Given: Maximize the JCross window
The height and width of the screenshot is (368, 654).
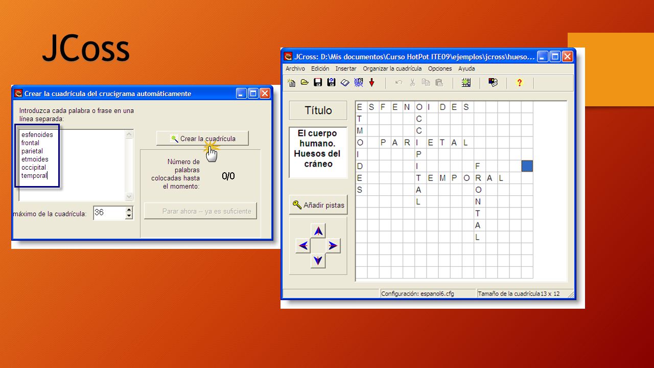Looking at the screenshot, I should (x=555, y=57).
